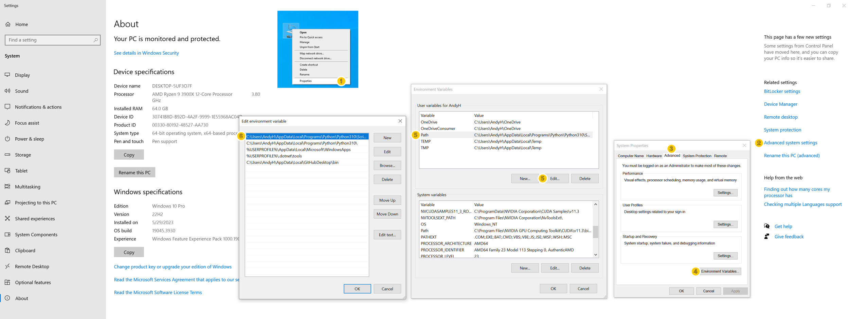Image resolution: width=849 pixels, height=319 pixels.
Task: Close the Edit environment variable dialog
Action: click(400, 121)
